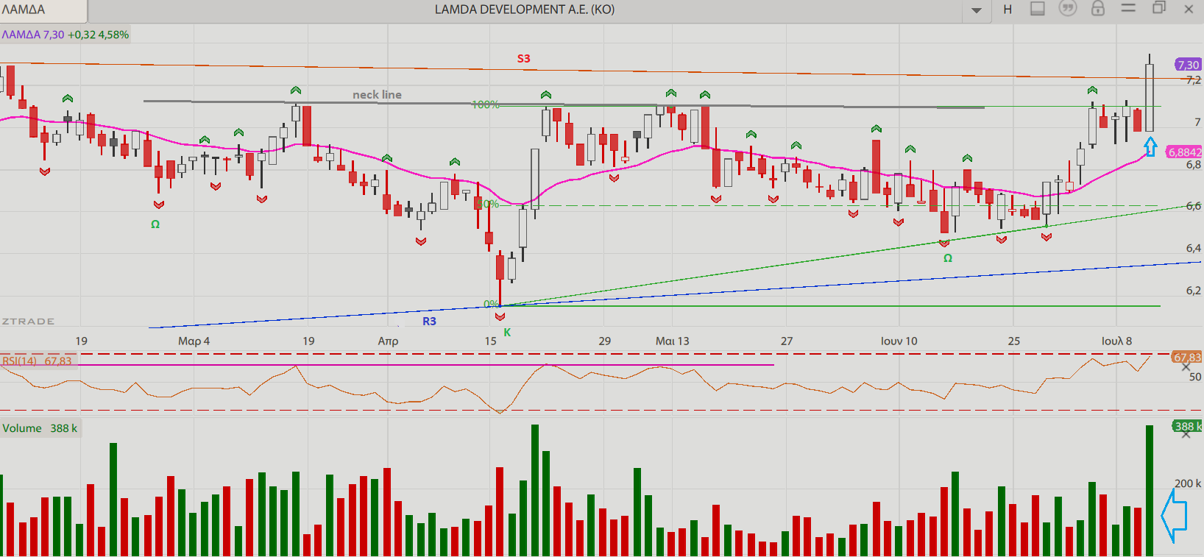This screenshot has height=557, width=1204.
Task: Select the R3 trendline label
Action: (x=429, y=321)
